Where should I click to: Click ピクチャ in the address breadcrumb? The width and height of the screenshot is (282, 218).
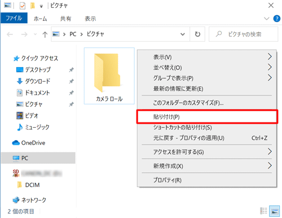[x=95, y=34]
